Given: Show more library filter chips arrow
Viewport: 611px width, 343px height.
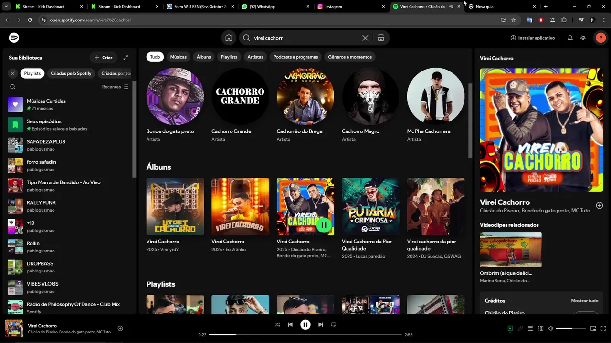Looking at the screenshot, I should tap(126, 73).
